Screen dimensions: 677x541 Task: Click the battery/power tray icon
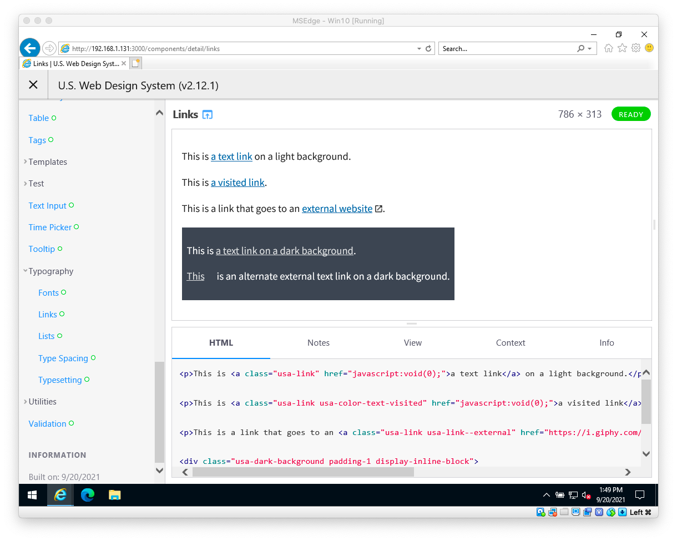pyautogui.click(x=559, y=495)
